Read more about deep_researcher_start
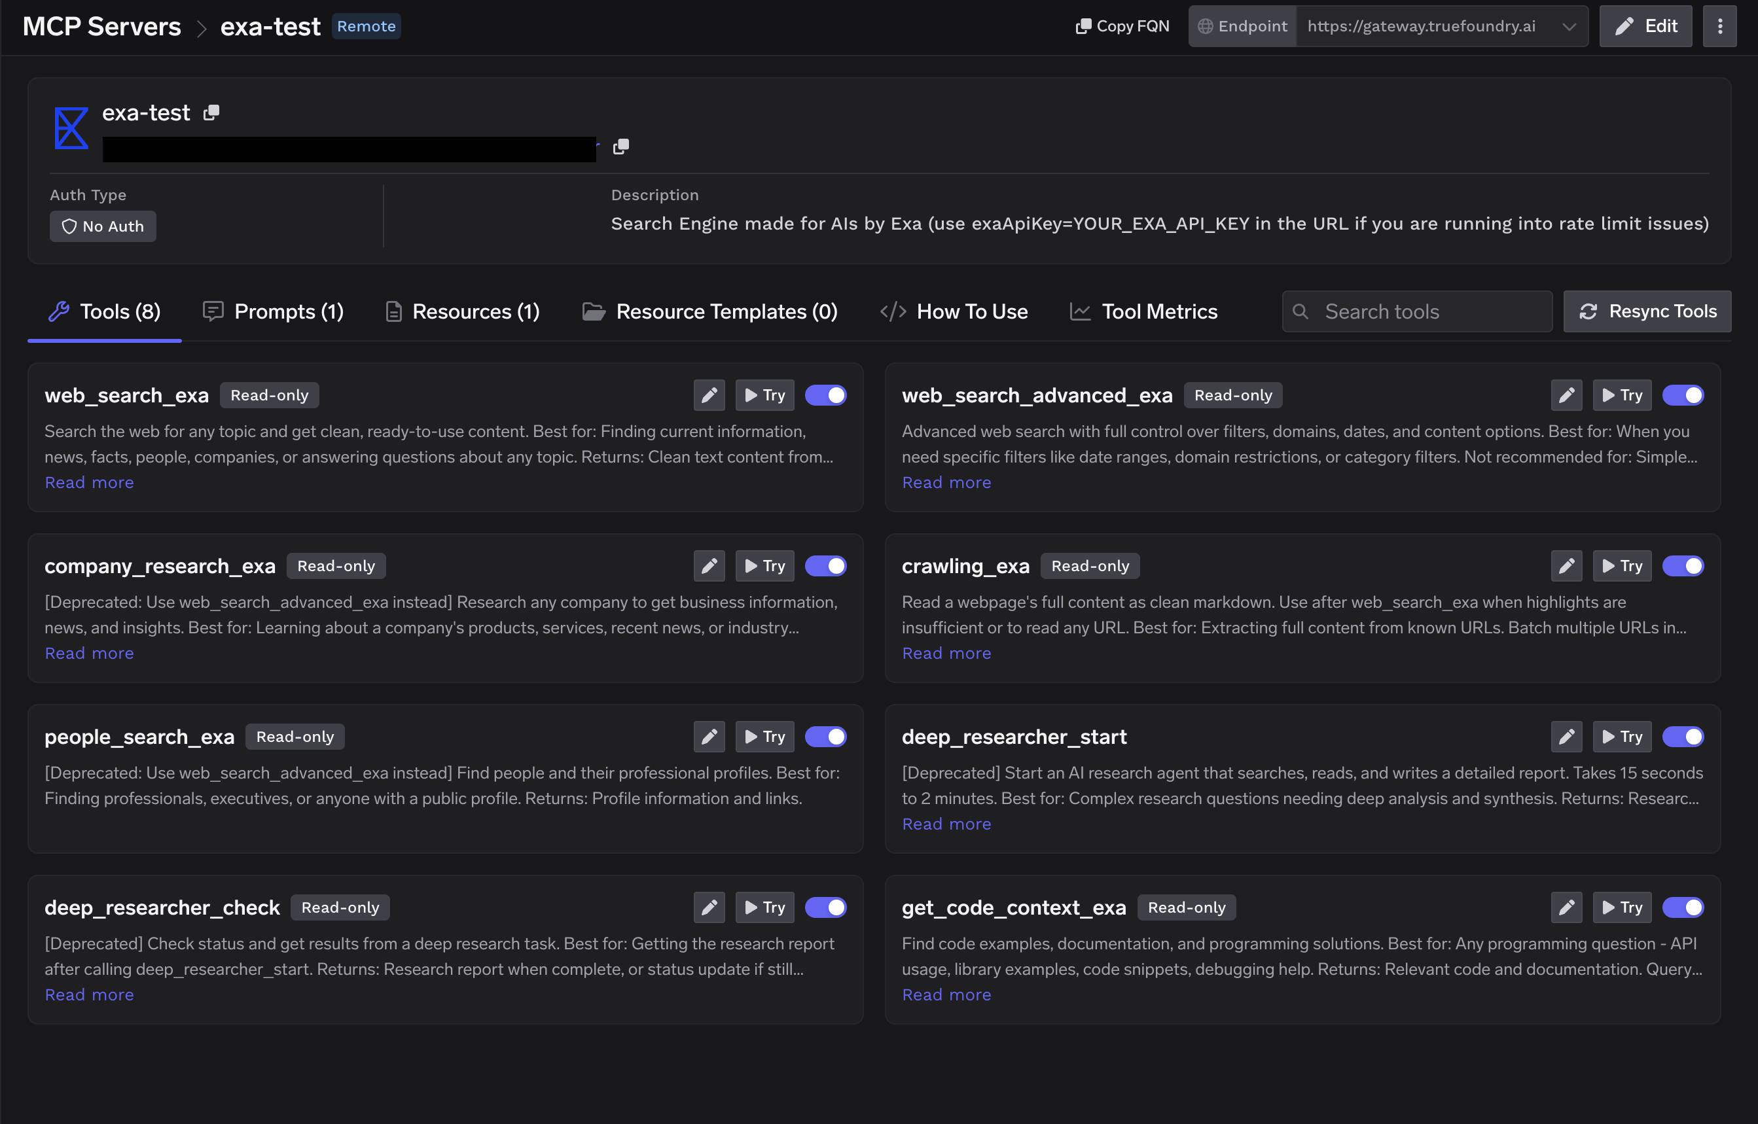This screenshot has height=1124, width=1758. (x=946, y=824)
